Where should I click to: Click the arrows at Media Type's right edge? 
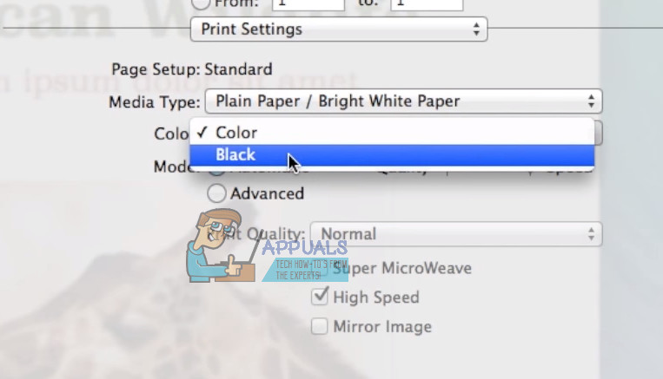[x=591, y=101]
